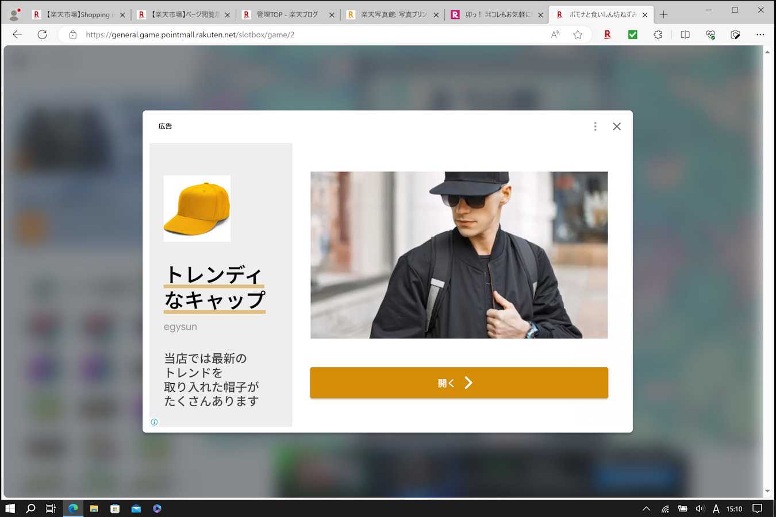Viewport: 776px width, 517px height.
Task: Click the orange 開く button in the ad
Action: (459, 383)
